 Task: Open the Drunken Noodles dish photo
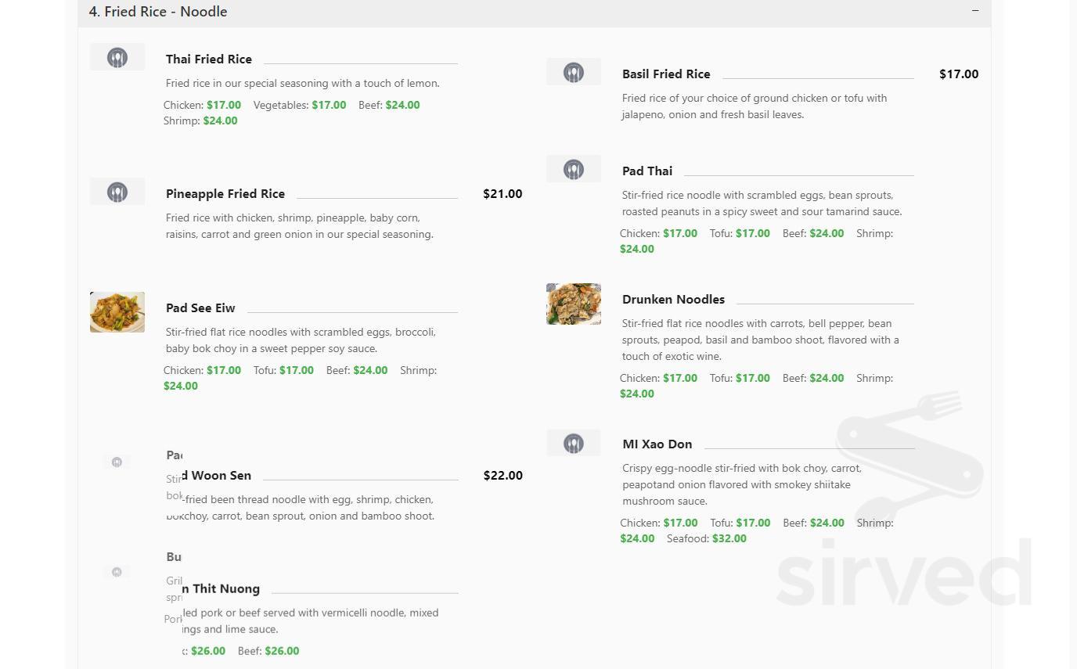coord(573,304)
